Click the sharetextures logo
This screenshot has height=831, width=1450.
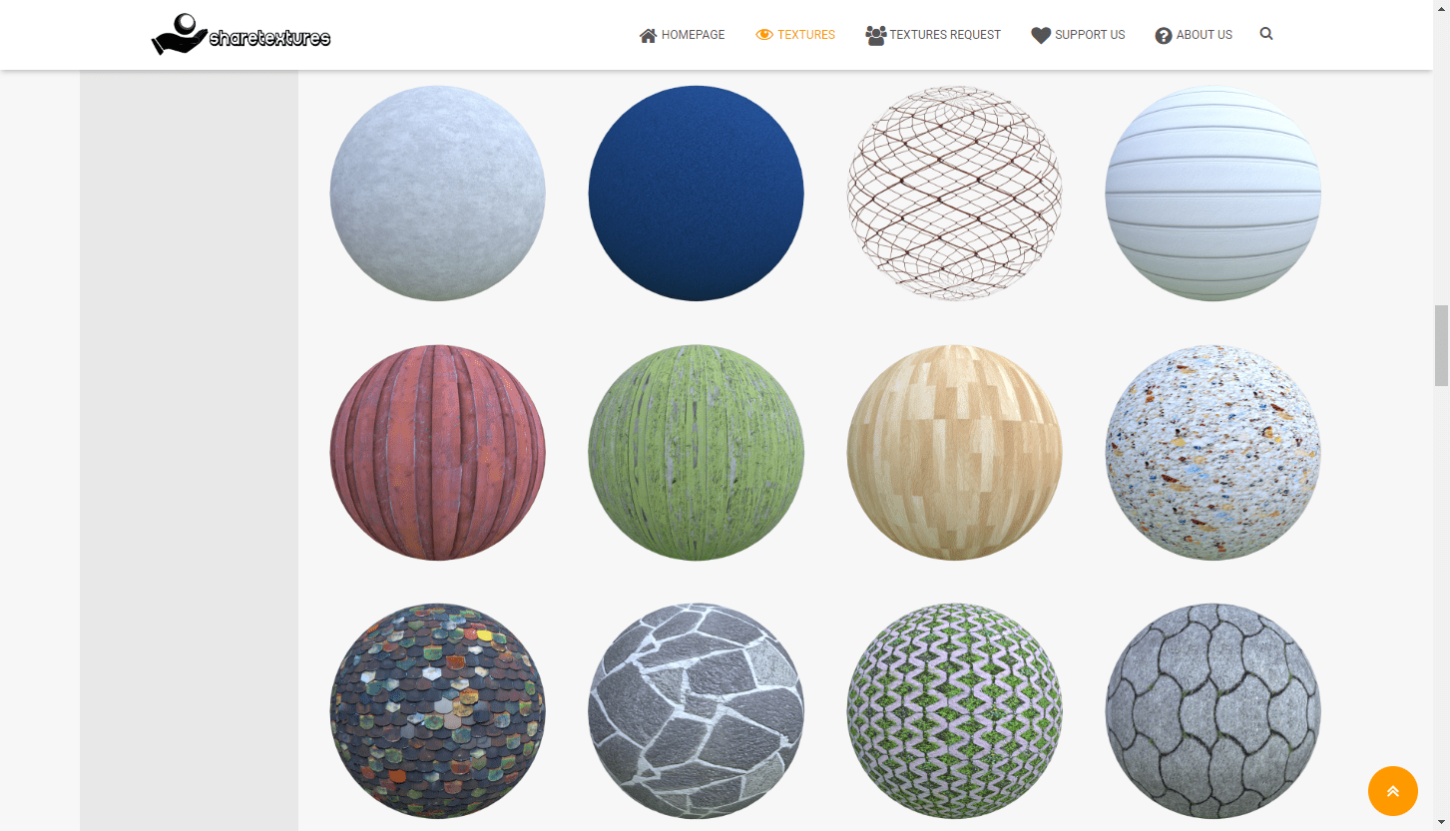coord(241,34)
